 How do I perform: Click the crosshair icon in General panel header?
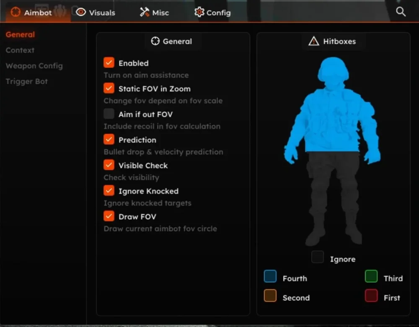click(155, 41)
